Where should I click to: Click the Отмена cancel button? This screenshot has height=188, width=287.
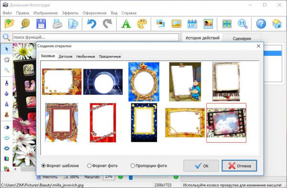tap(239, 166)
